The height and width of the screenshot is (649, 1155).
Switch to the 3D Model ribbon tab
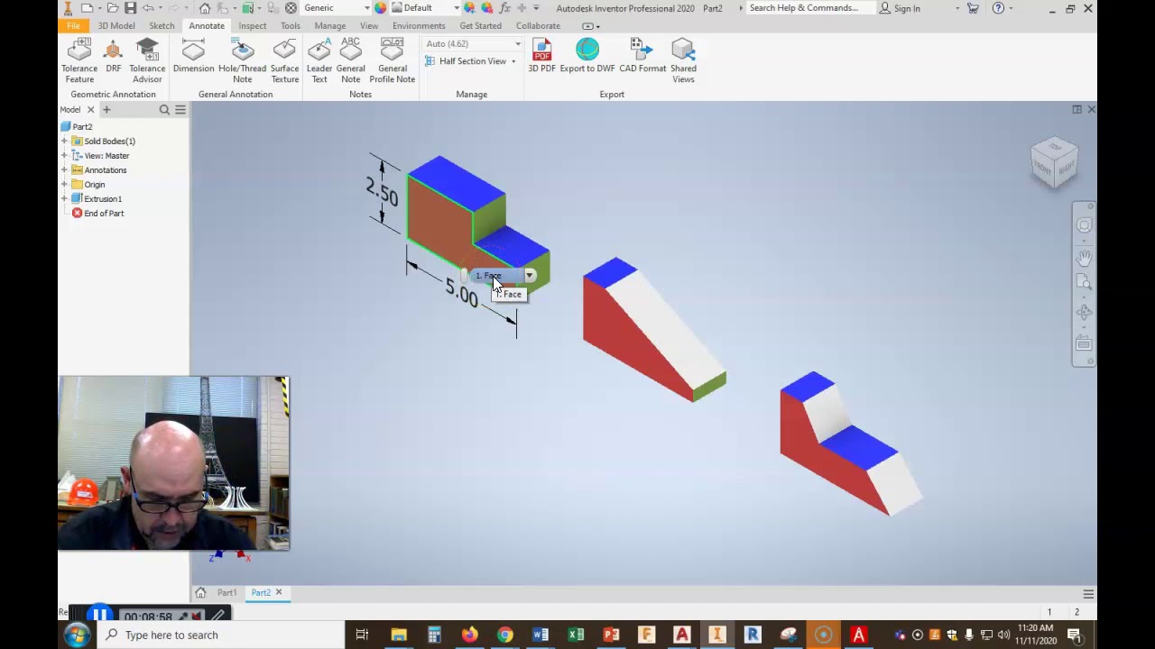116,26
